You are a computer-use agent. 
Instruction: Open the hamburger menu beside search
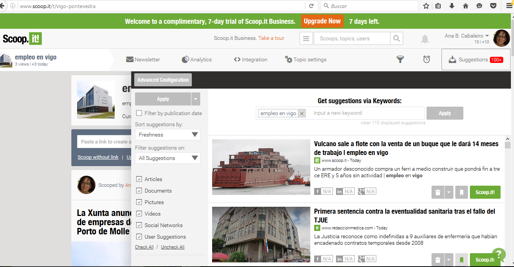[306, 38]
